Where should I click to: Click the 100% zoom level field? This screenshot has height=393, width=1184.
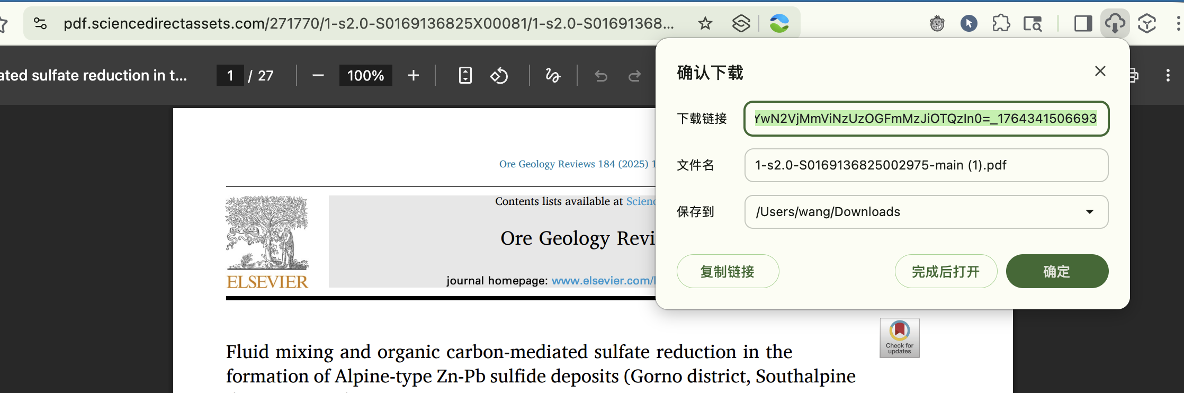[x=366, y=76]
